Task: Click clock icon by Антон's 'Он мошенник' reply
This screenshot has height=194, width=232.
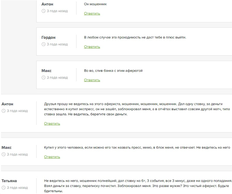Action: pos(44,11)
